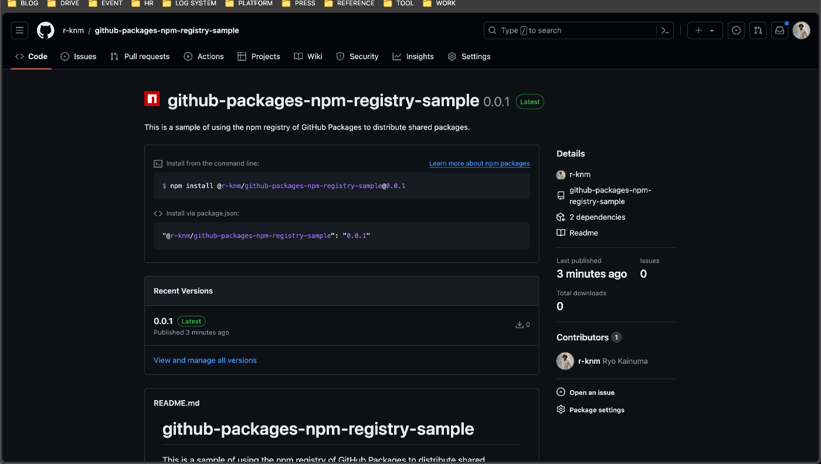Click the Latest badge next to title
The width and height of the screenshot is (821, 464).
point(530,101)
